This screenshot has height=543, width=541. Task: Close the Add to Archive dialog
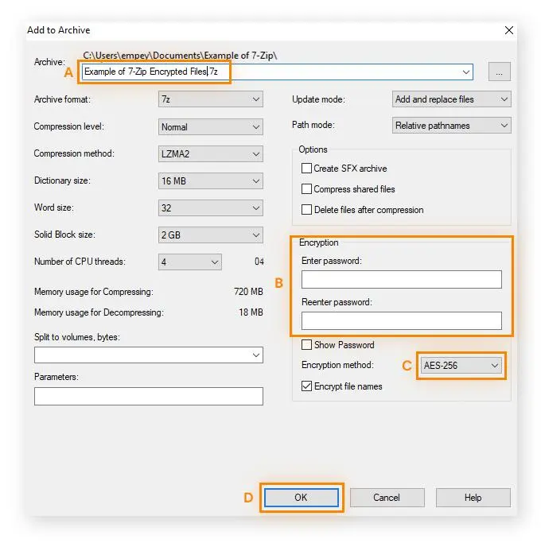point(508,30)
